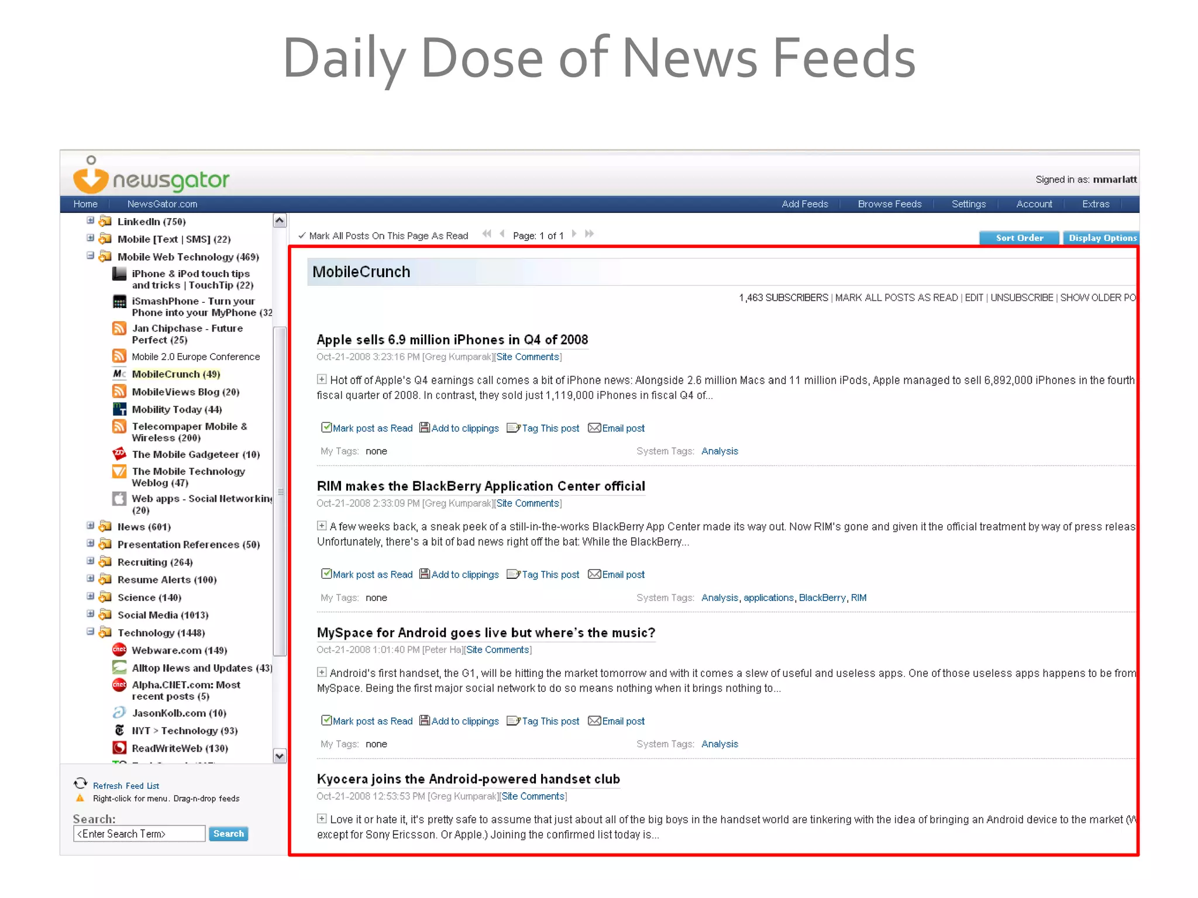The image size is (1198, 898).
Task: Go to the next page arrow
Action: coord(574,234)
